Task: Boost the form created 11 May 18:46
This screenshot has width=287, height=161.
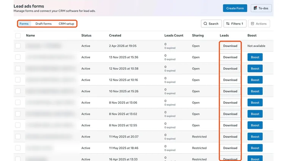Action: coord(255,148)
